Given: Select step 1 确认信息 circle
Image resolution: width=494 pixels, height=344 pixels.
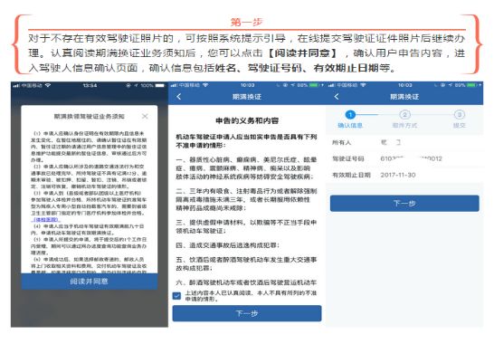Looking at the screenshot, I should coord(350,115).
